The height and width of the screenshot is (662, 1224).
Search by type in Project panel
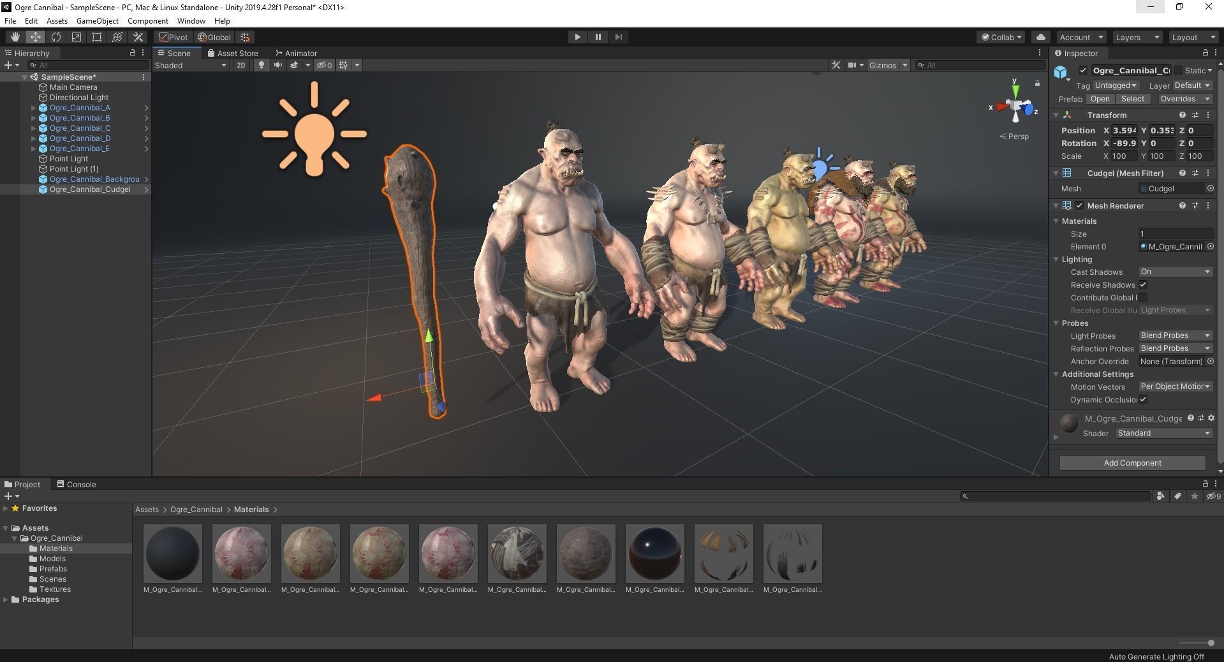click(x=1160, y=496)
